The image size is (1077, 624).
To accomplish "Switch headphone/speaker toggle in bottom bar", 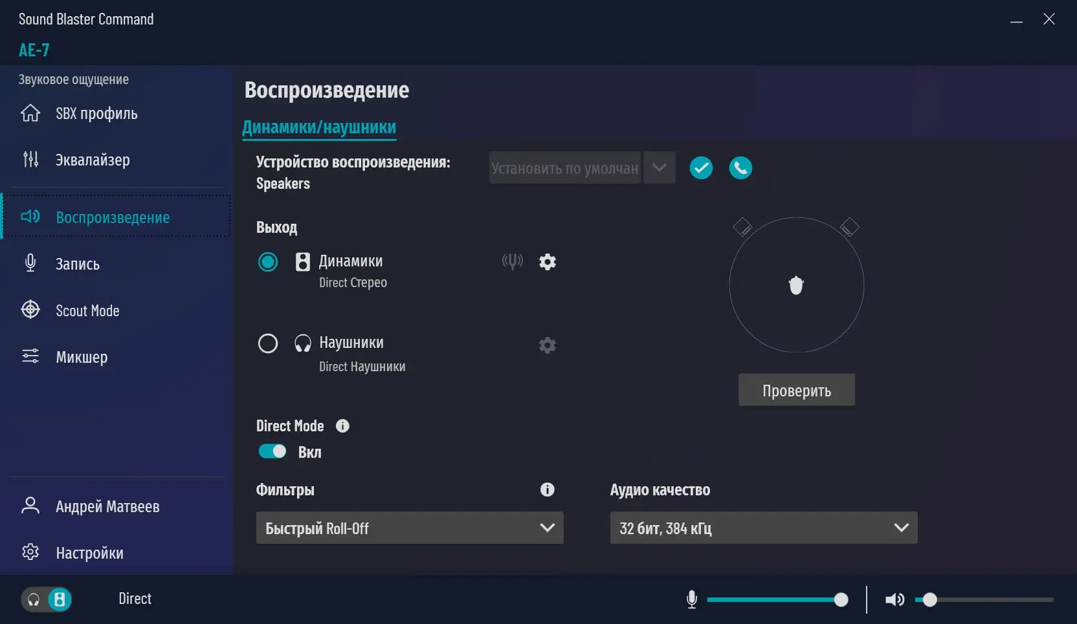I will click(47, 599).
